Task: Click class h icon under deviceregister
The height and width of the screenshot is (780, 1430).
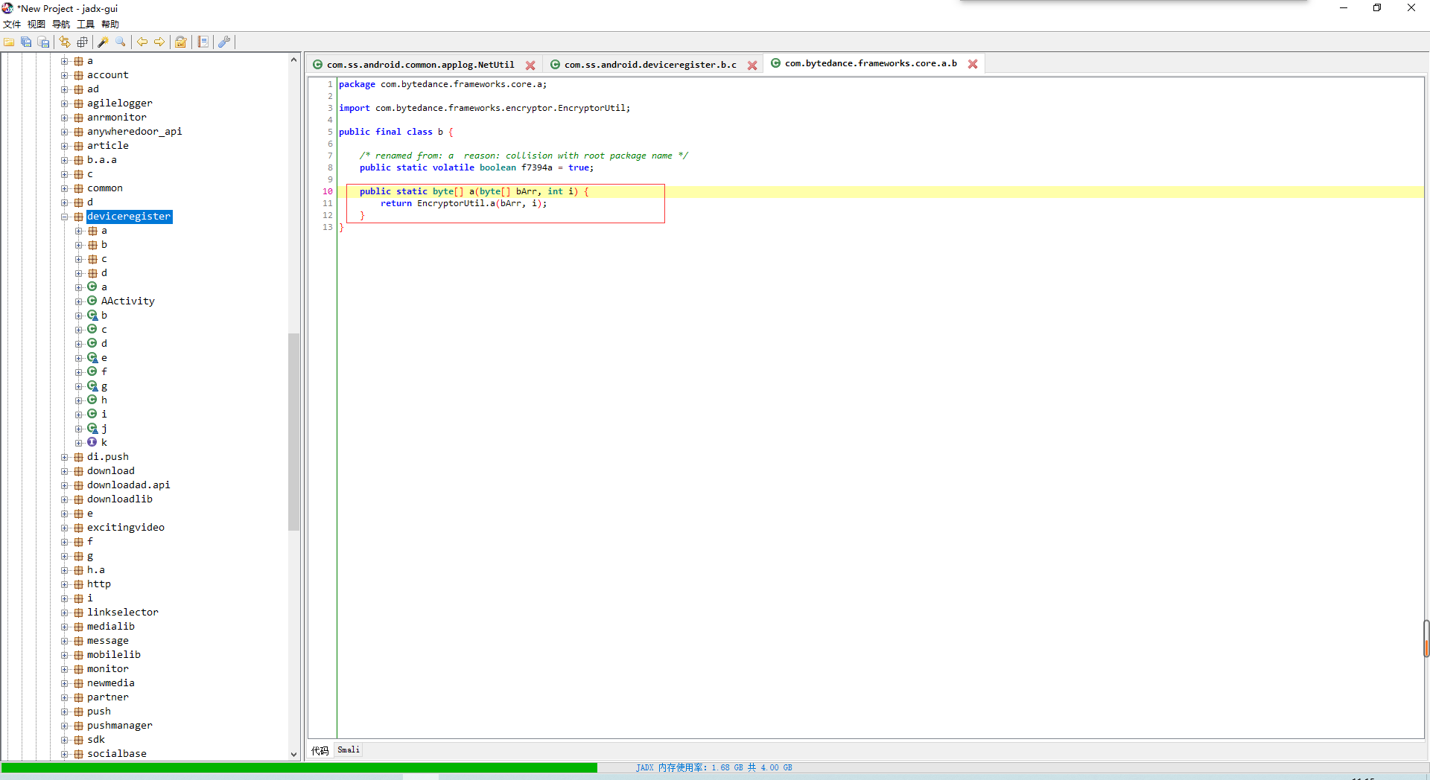Action: (x=92, y=400)
